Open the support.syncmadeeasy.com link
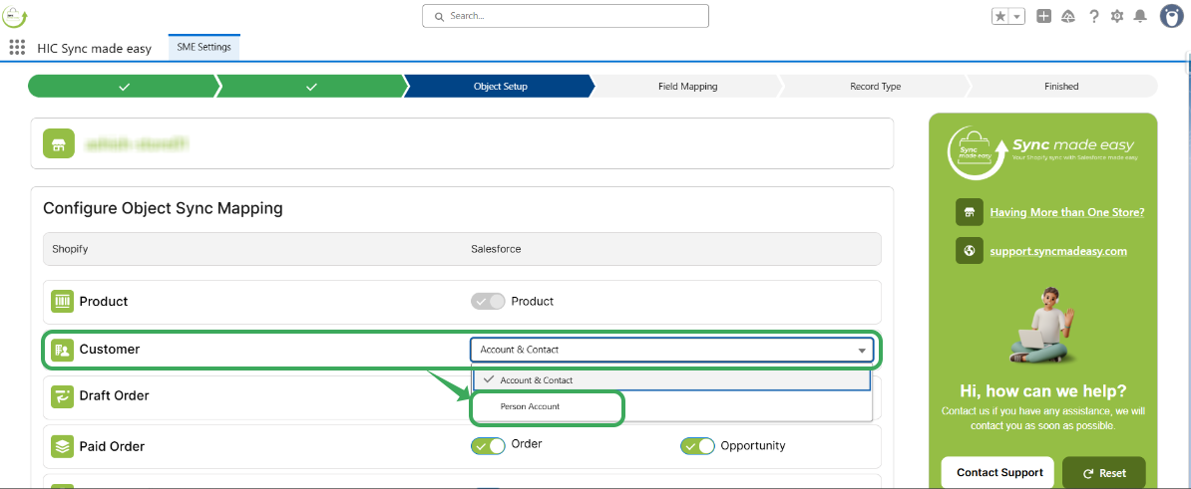 coord(1057,251)
